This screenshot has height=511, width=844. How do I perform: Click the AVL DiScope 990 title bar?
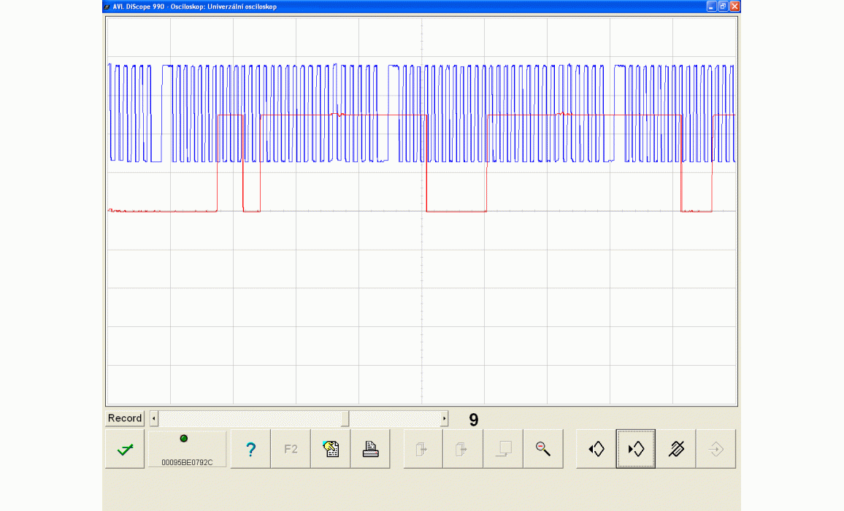click(x=365, y=6)
